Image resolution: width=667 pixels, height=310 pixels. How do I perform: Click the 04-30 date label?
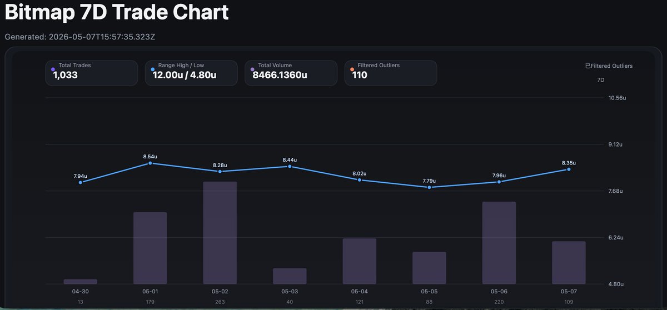pos(81,292)
